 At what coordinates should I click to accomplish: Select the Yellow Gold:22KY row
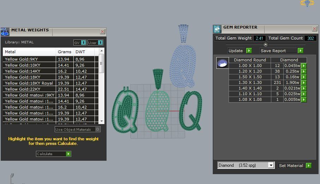coord(50,89)
